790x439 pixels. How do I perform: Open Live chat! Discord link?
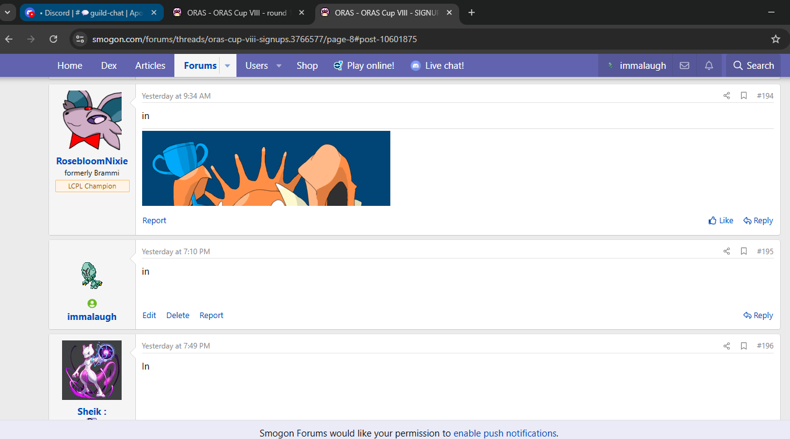pyautogui.click(x=437, y=65)
